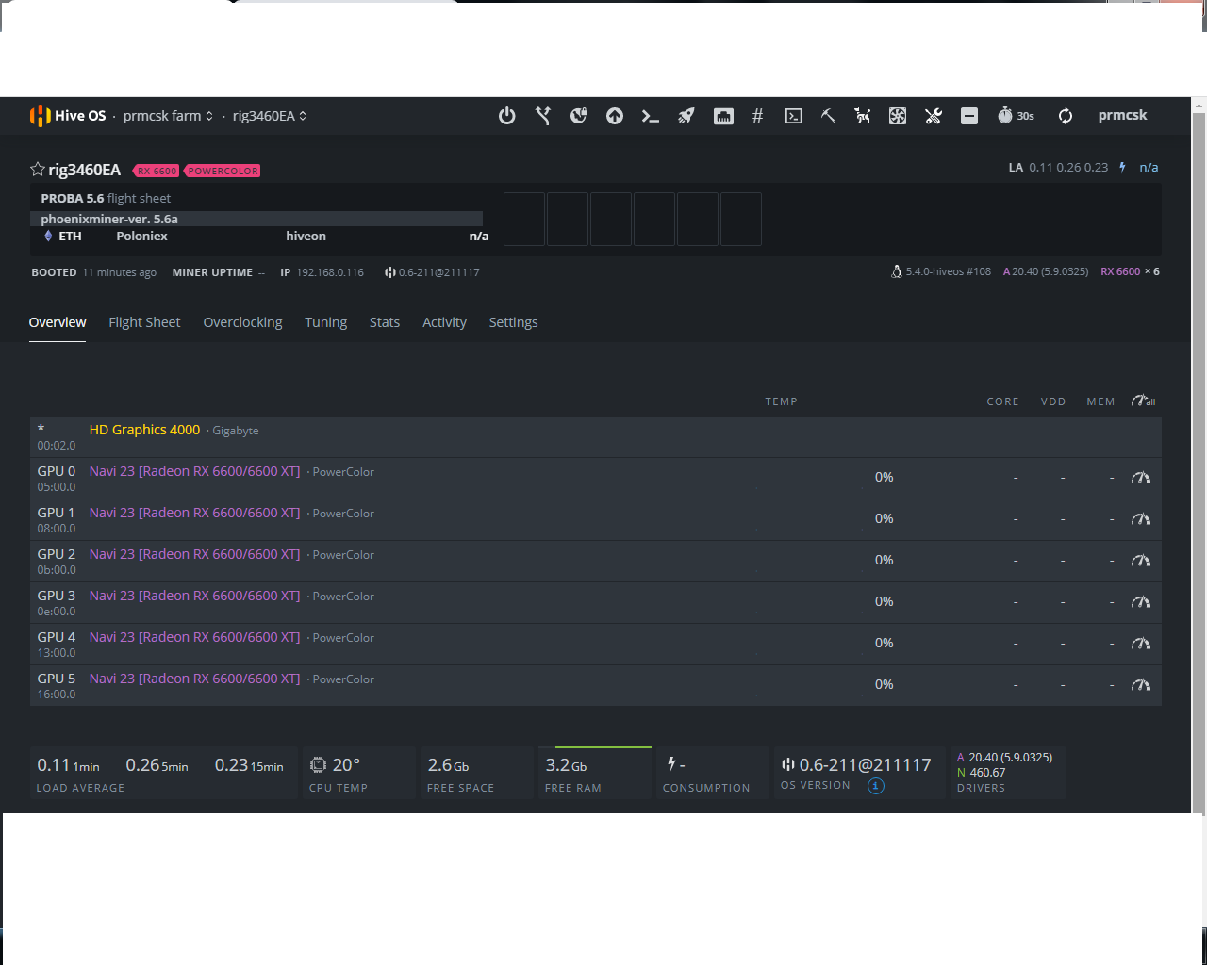Click the watchdog dog icon

(x=863, y=116)
